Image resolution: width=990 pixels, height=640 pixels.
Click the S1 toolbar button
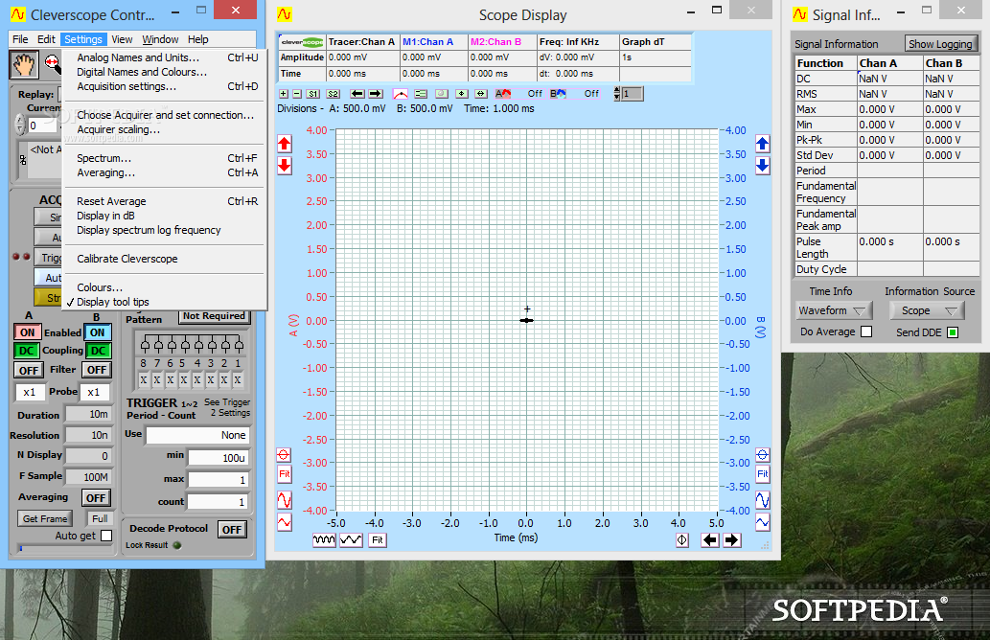[x=313, y=93]
